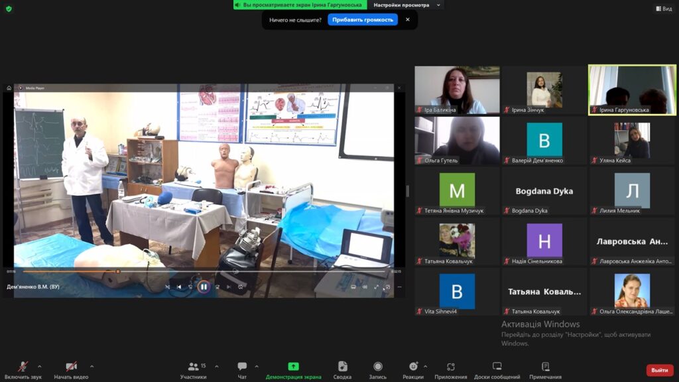
Task: Unmute microphone with Включить звук
Action: [23, 368]
